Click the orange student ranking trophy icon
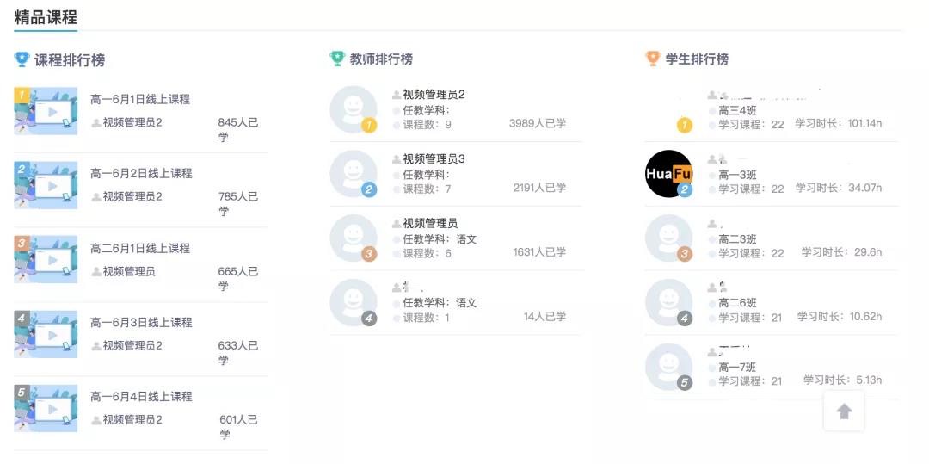This screenshot has height=464, width=929. [x=653, y=59]
